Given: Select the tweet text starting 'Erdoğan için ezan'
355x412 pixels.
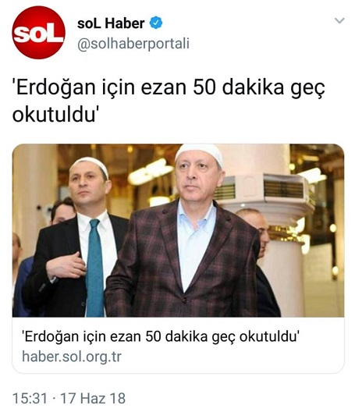Looking at the screenshot, I should [x=169, y=101].
